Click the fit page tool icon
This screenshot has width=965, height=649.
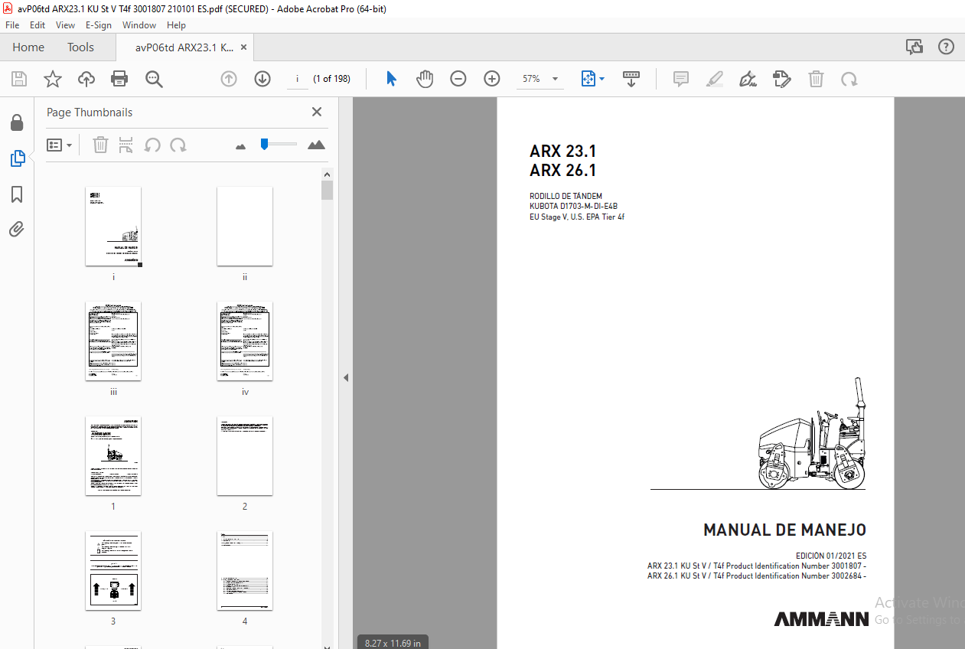pyautogui.click(x=588, y=79)
